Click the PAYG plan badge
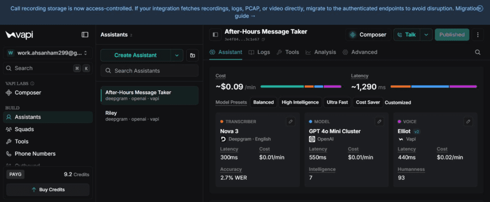 tap(15, 174)
